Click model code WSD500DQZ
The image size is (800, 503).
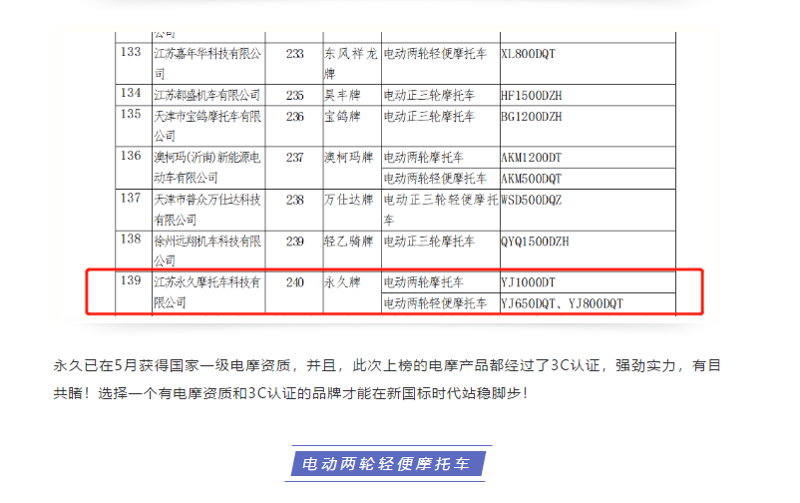click(x=531, y=200)
